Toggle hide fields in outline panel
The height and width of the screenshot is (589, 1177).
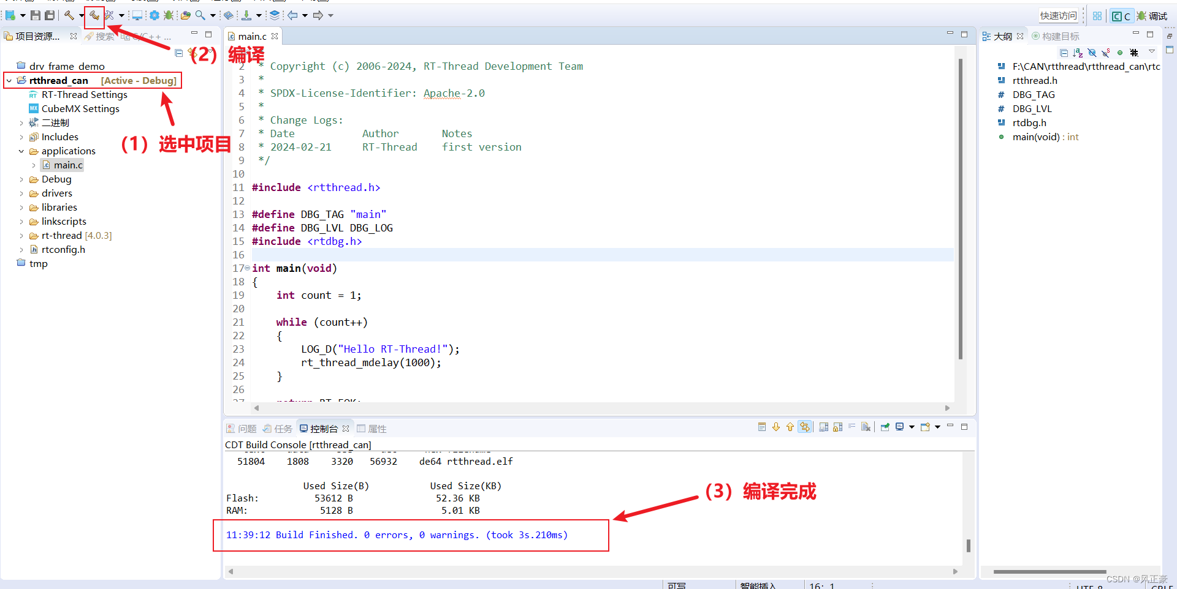1092,53
